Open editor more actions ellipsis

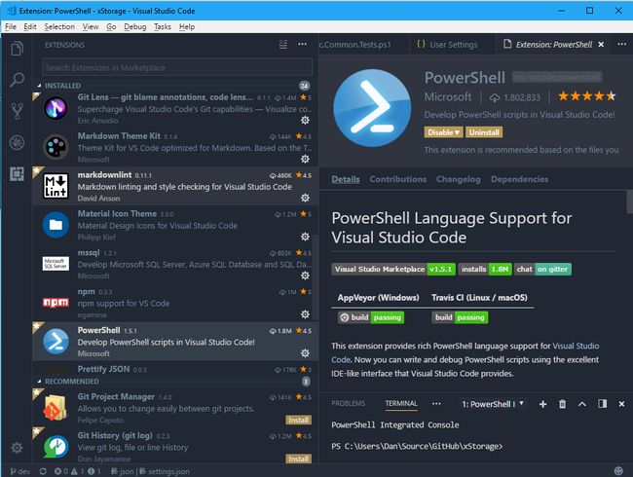622,44
